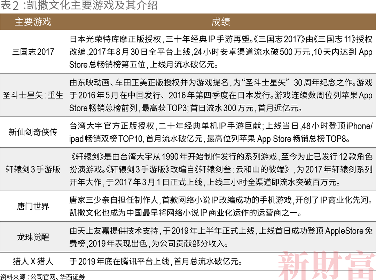Pick the "龙珠觉醒" game cell

(33, 237)
